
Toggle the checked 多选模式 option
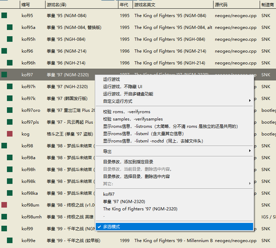click(x=174, y=227)
